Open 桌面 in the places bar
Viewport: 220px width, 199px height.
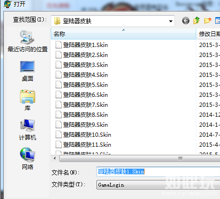27,71
